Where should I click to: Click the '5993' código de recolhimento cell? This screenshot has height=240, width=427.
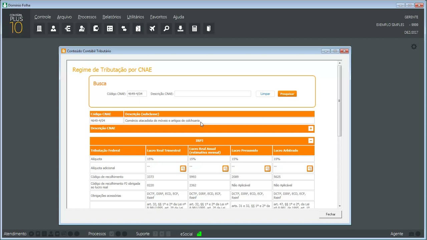tap(209, 177)
